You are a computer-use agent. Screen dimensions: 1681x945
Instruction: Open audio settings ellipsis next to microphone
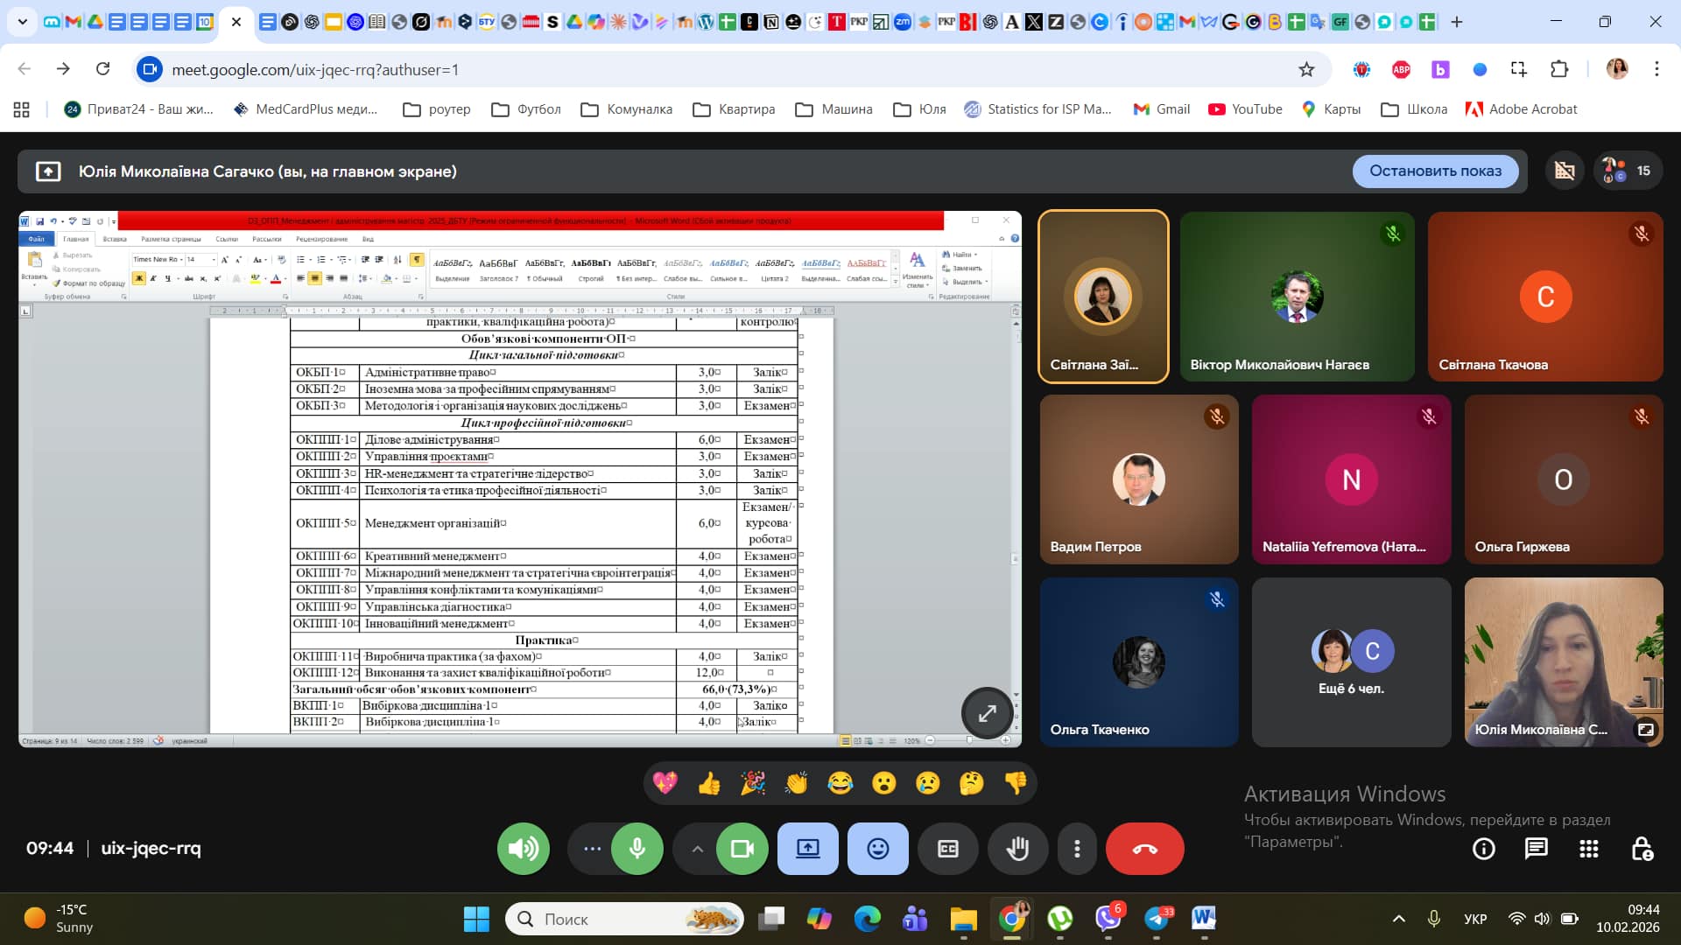pyautogui.click(x=592, y=849)
